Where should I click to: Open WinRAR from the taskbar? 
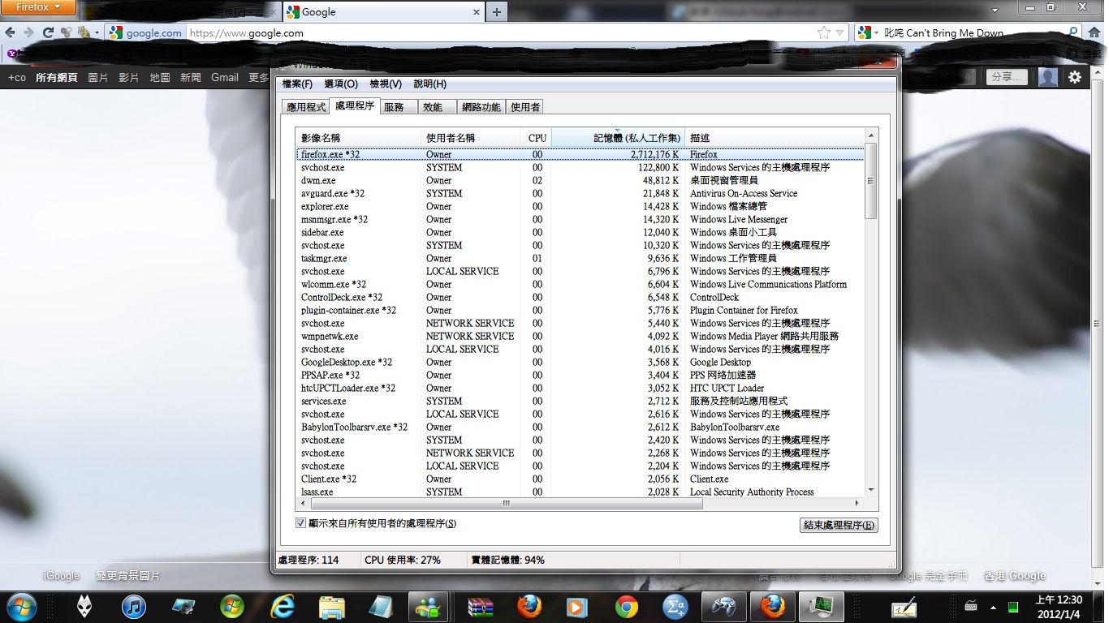click(481, 606)
